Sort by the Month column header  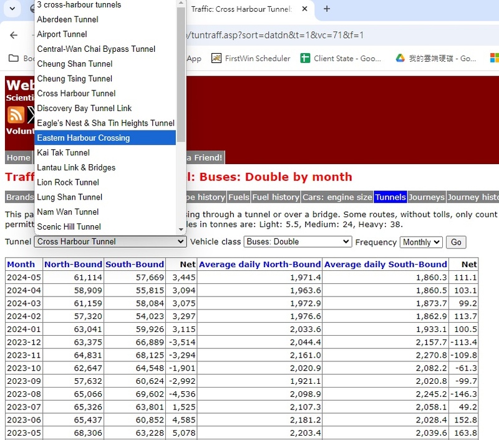pyautogui.click(x=21, y=264)
